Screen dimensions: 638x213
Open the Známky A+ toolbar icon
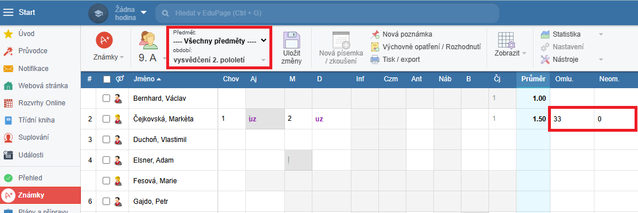104,40
